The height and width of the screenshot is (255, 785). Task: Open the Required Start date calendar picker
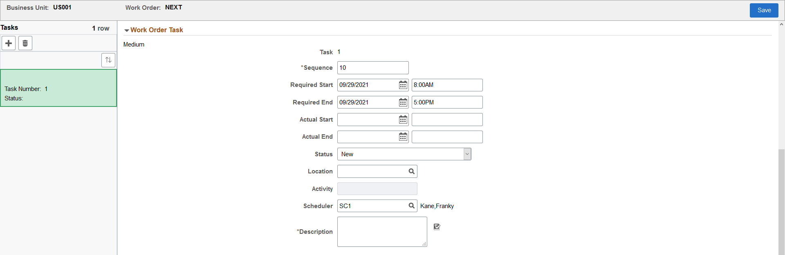click(x=403, y=85)
